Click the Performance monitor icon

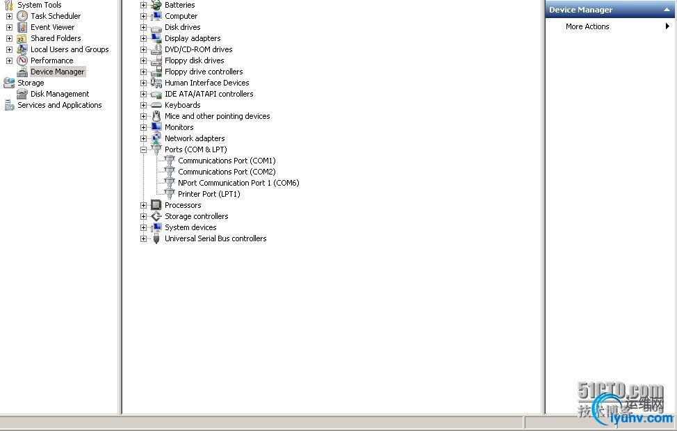pyautogui.click(x=22, y=61)
